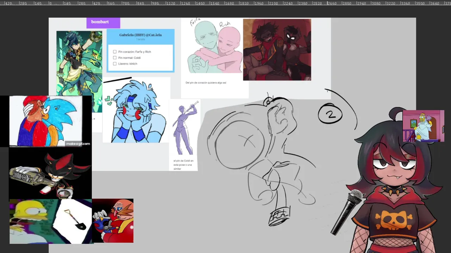Click the horizontal ruler at the top
This screenshot has height=253, width=451.
coord(225,3)
